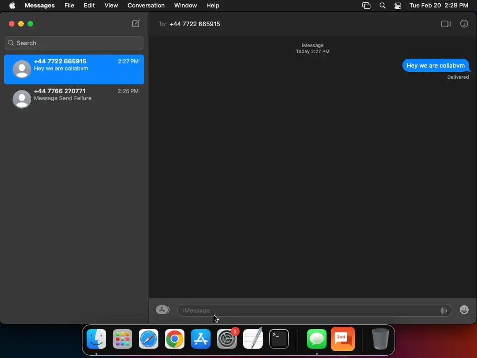The height and width of the screenshot is (358, 477).
Task: Open the orange 2nd app in Dock
Action: 343,339
